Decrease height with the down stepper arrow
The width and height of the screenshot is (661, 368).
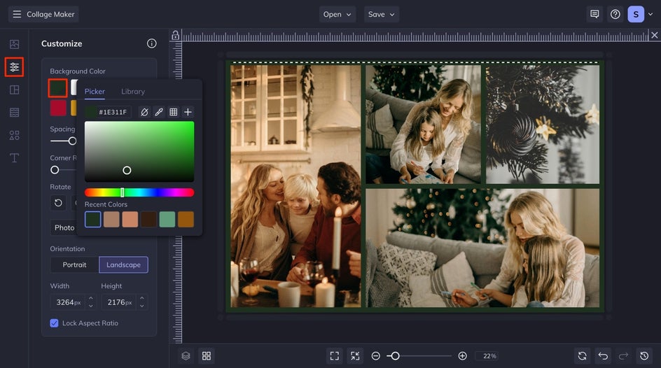(x=141, y=306)
